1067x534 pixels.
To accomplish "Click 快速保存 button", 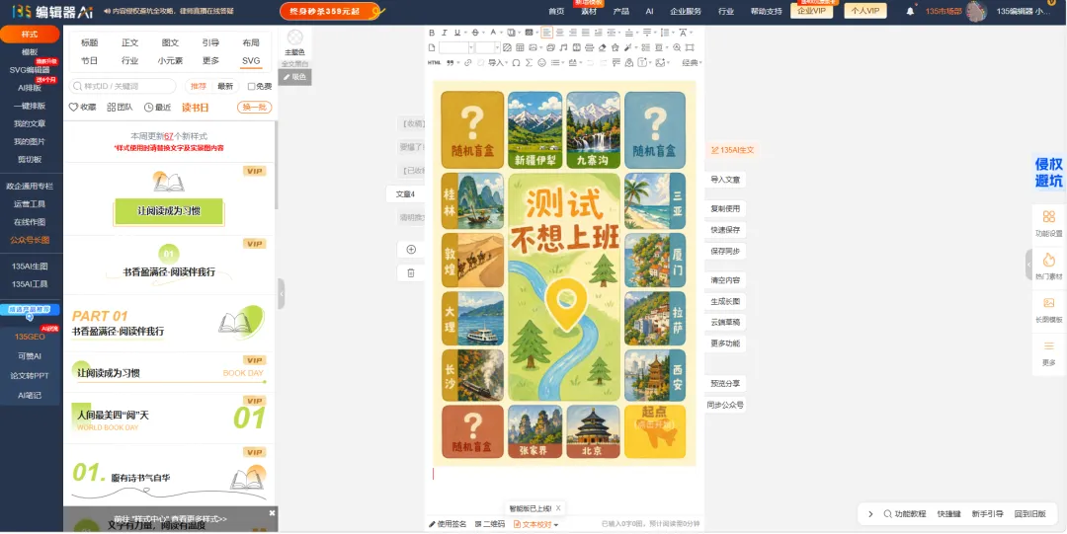I will (725, 230).
